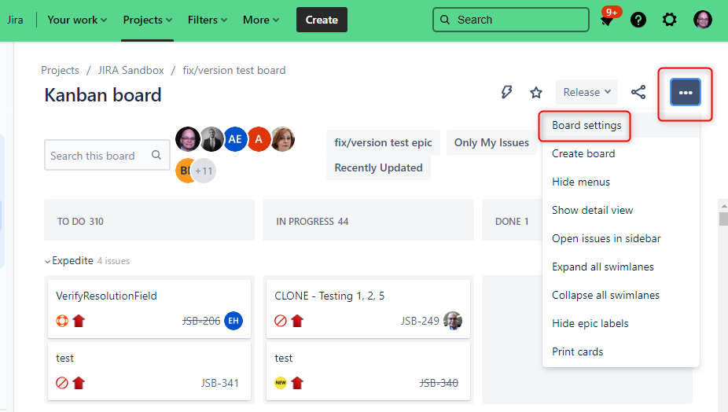Click the EH assignee avatar on JSB-206
Screen dimensions: 728x412
pos(233,321)
